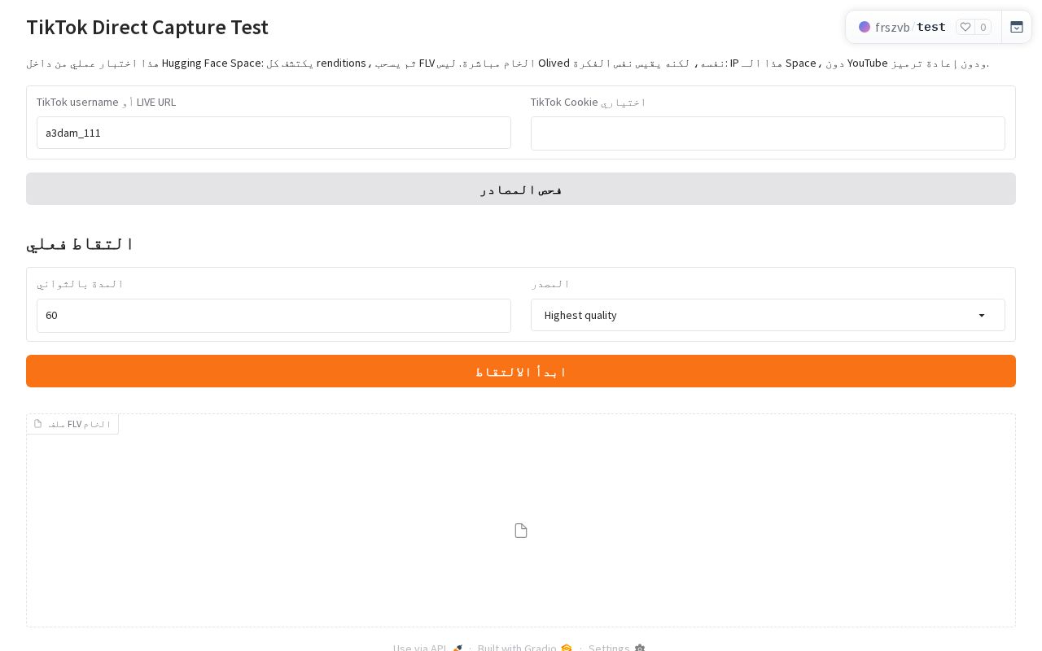Open the Settings footer link
Image resolution: width=1042 pixels, height=651 pixels.
click(x=617, y=648)
